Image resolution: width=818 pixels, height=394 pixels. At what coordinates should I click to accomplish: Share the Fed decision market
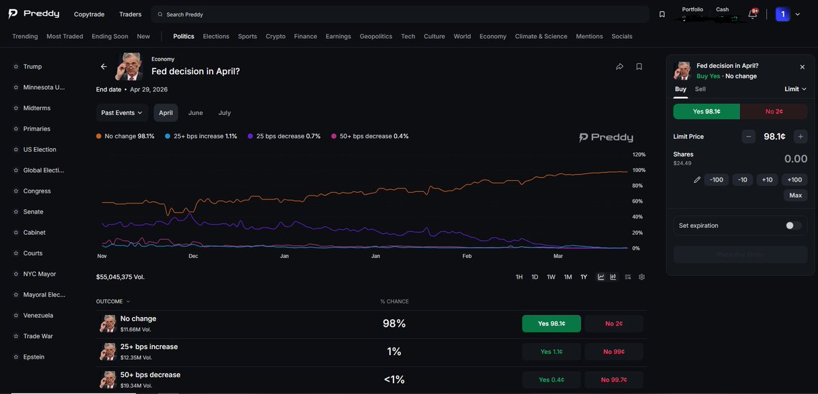click(x=620, y=67)
